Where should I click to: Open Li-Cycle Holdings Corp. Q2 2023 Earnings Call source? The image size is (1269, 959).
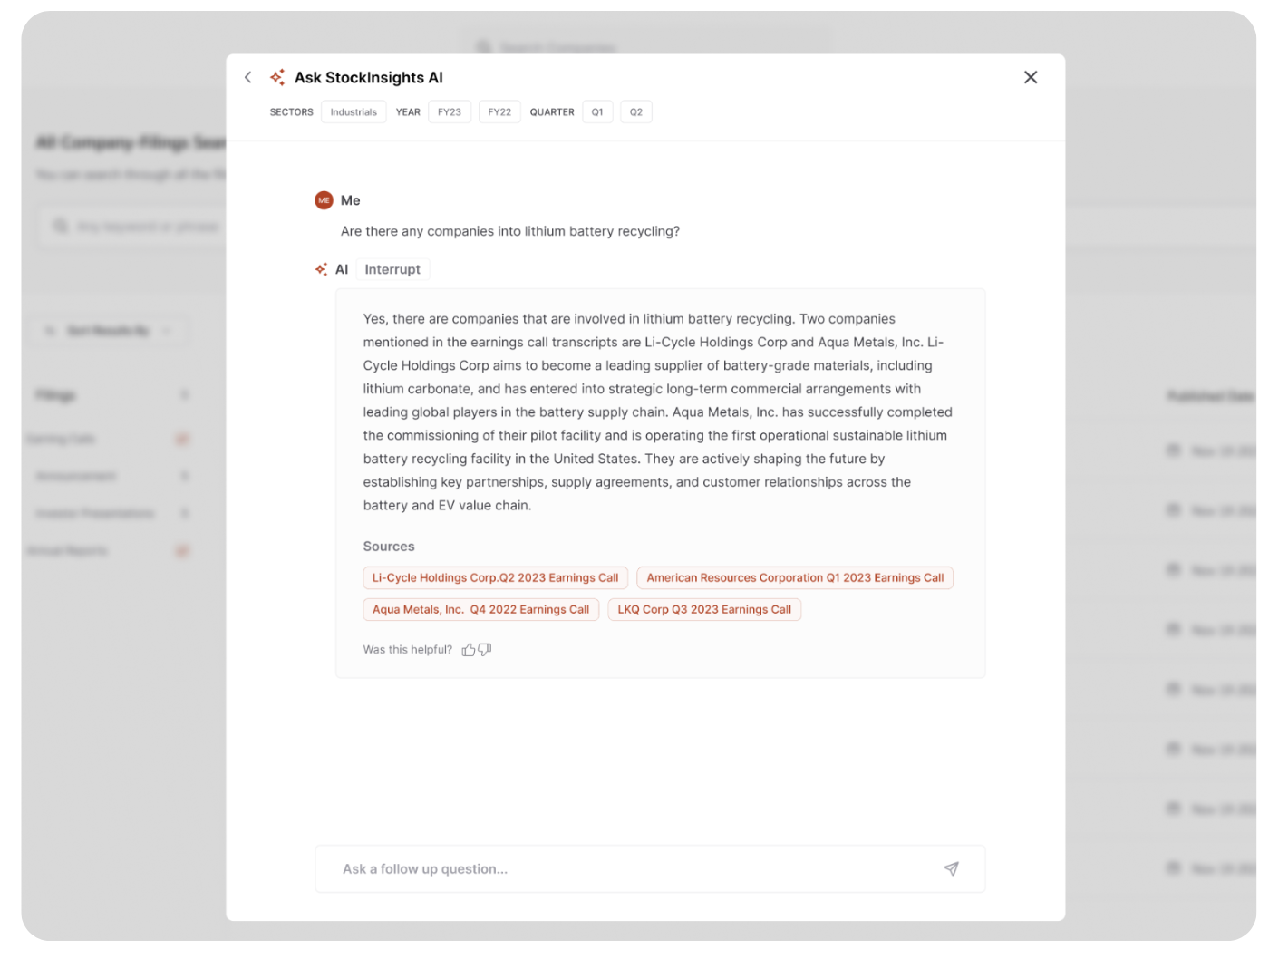point(496,577)
